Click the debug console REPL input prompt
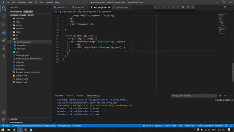Image resolution: width=234 pixels, height=132 pixels. [x=143, y=122]
